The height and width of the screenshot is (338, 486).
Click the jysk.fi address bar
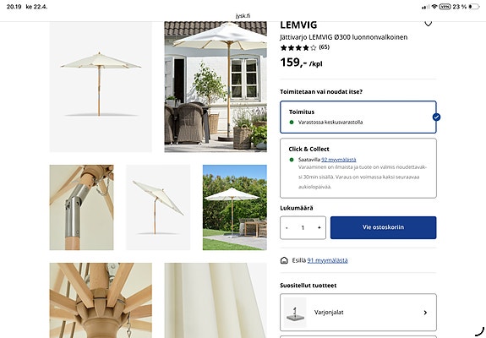(243, 16)
